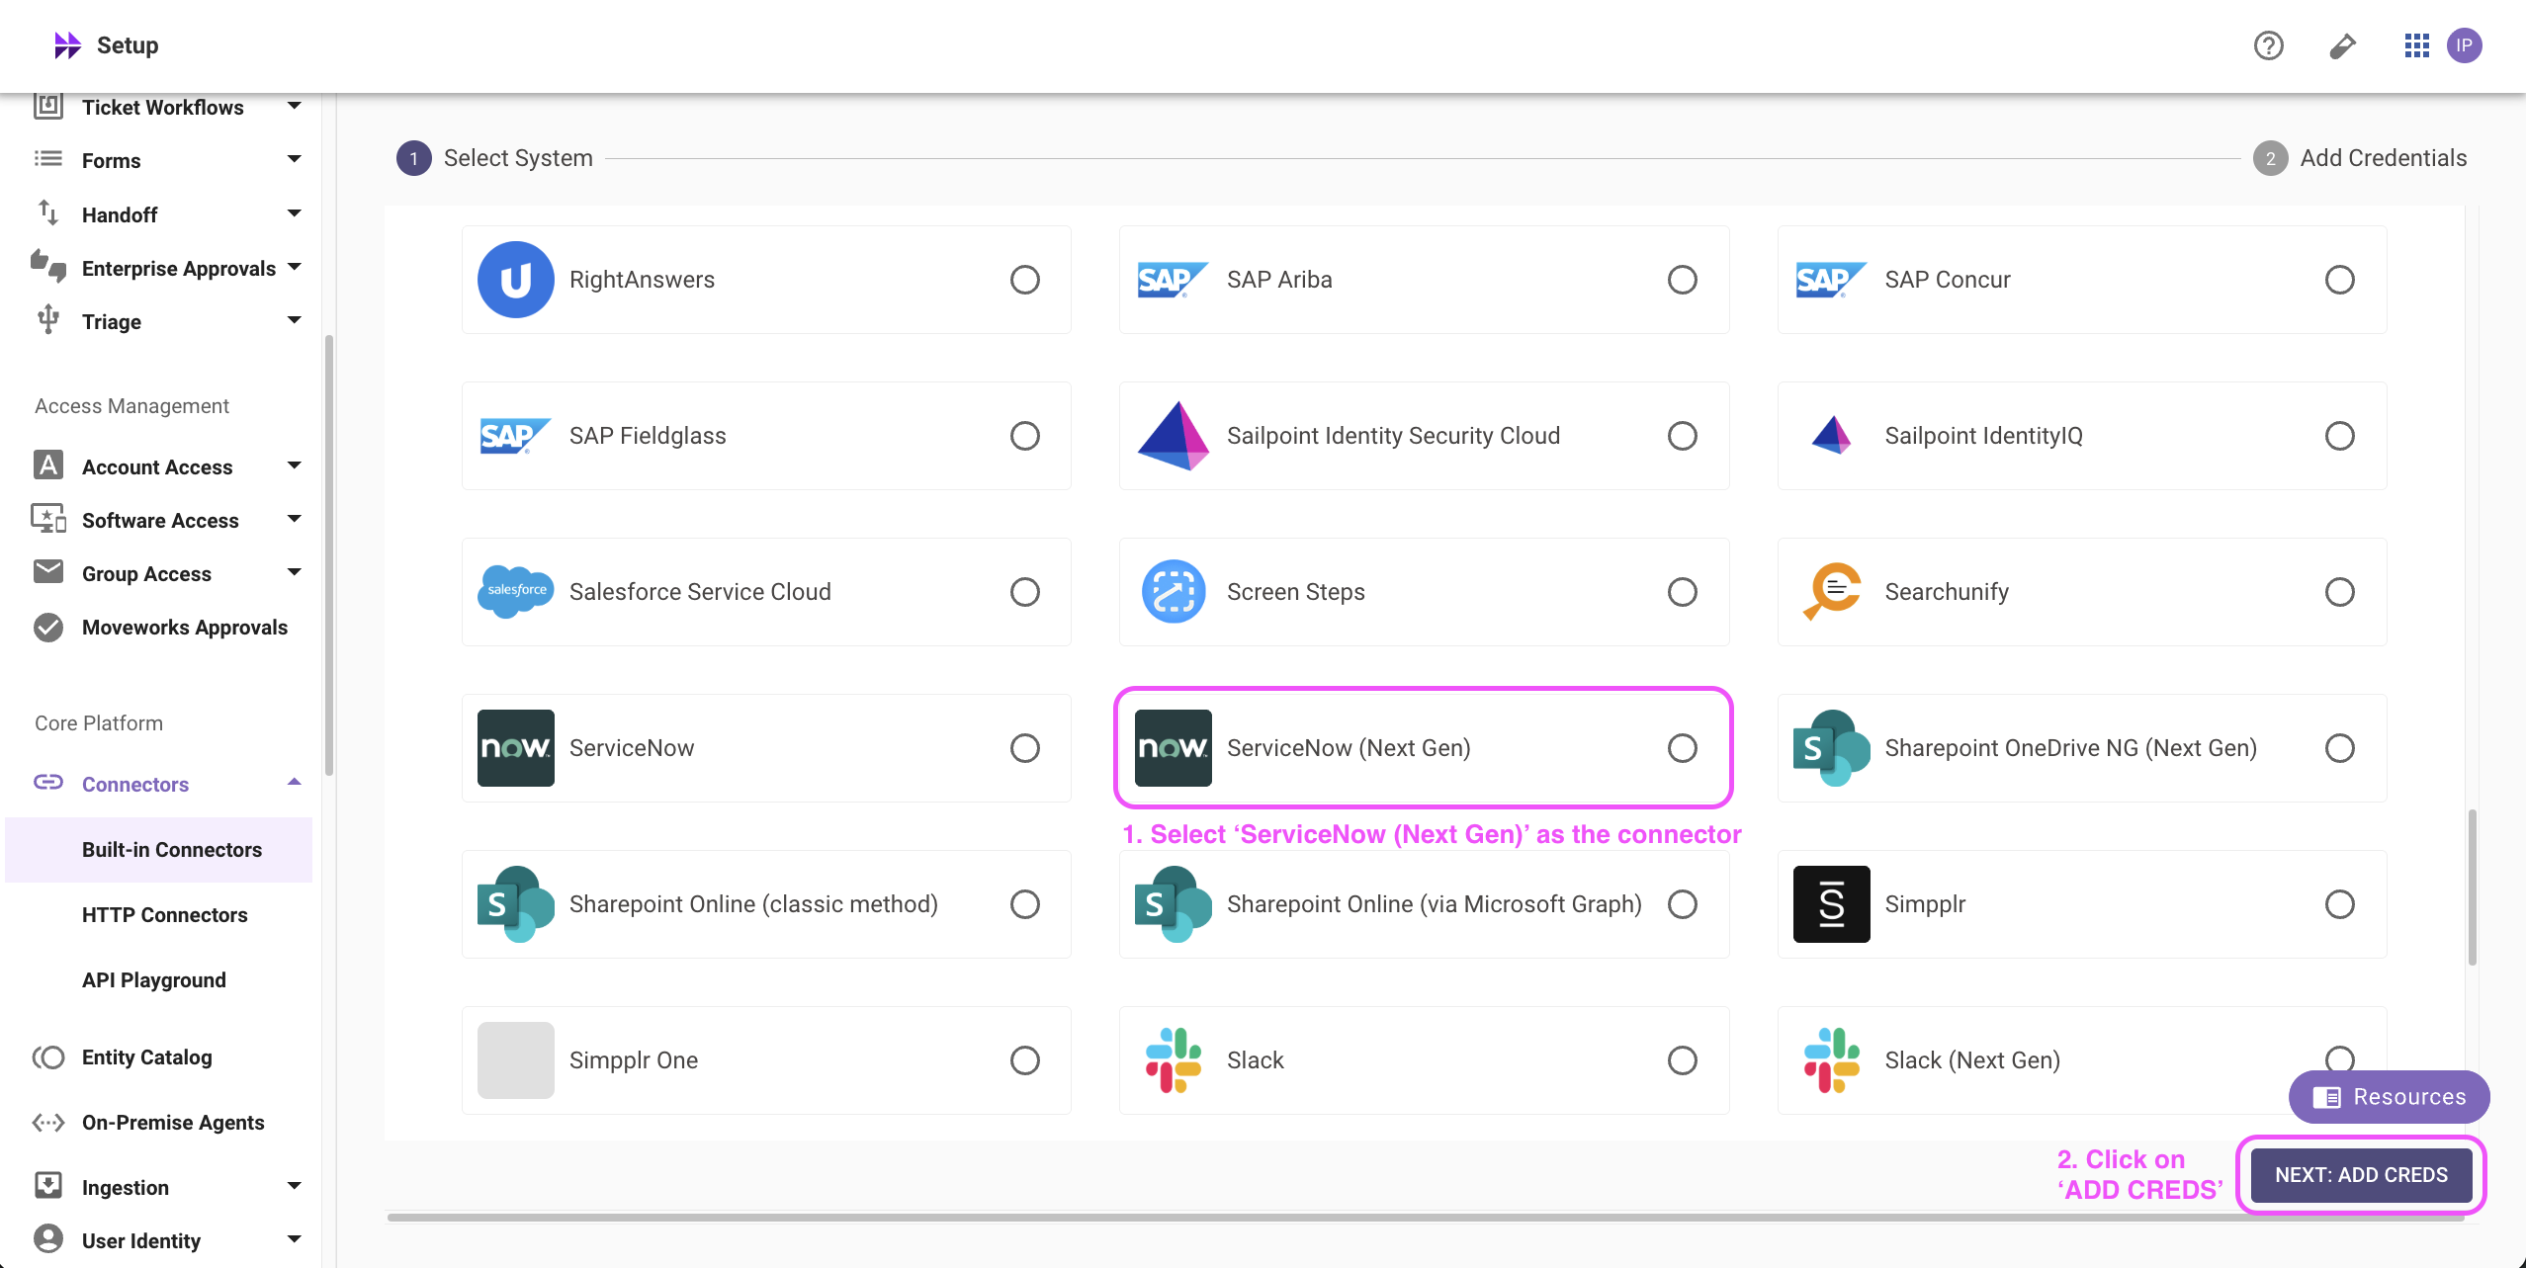Click the help question mark icon
The image size is (2526, 1268).
tap(2268, 45)
